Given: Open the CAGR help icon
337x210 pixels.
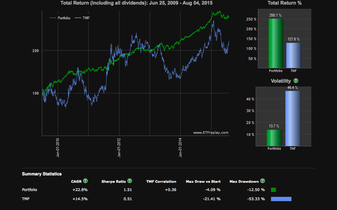Looking at the screenshot, I should [x=85, y=180].
